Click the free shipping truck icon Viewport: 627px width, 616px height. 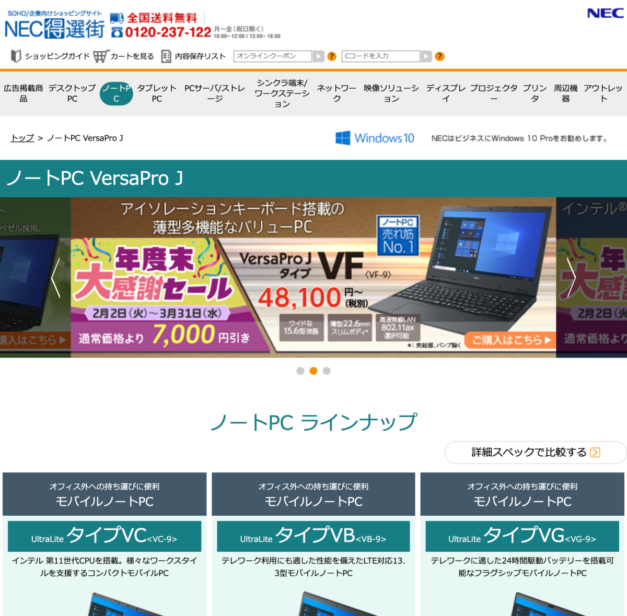117,19
